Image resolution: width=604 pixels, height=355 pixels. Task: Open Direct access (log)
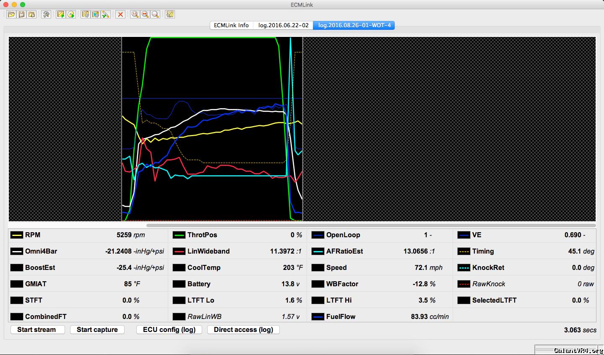pyautogui.click(x=243, y=329)
